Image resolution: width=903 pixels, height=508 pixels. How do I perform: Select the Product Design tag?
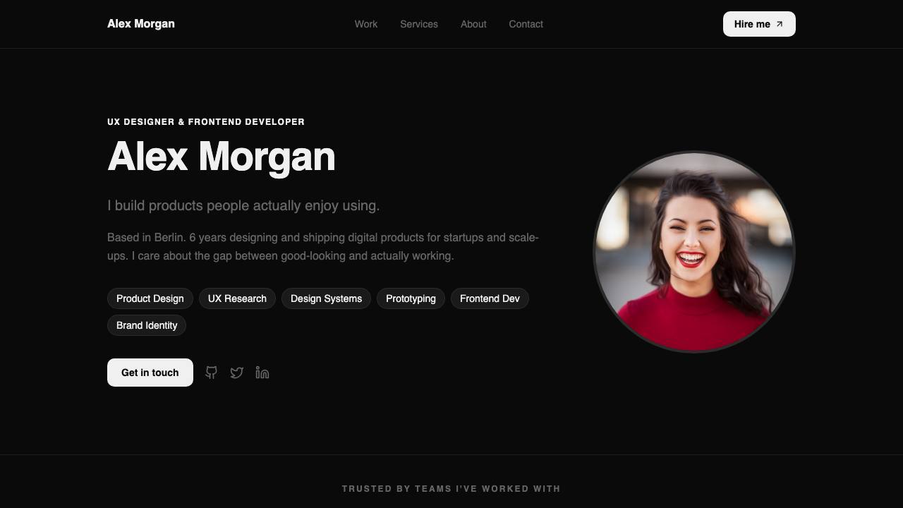click(150, 298)
